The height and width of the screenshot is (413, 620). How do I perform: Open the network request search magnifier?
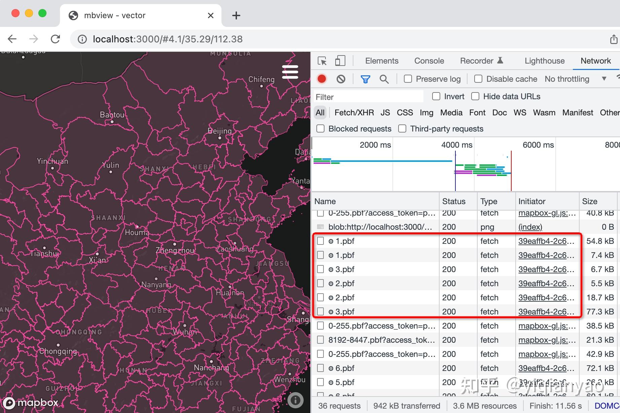click(x=384, y=79)
